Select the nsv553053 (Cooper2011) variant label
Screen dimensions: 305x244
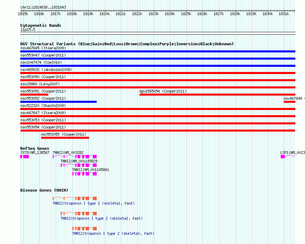(x=43, y=120)
